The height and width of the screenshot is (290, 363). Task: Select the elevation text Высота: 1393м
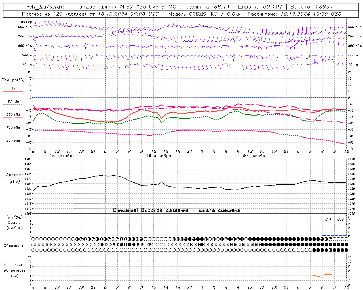[x=311, y=7]
